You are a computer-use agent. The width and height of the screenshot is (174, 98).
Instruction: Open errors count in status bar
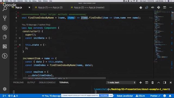10,96
